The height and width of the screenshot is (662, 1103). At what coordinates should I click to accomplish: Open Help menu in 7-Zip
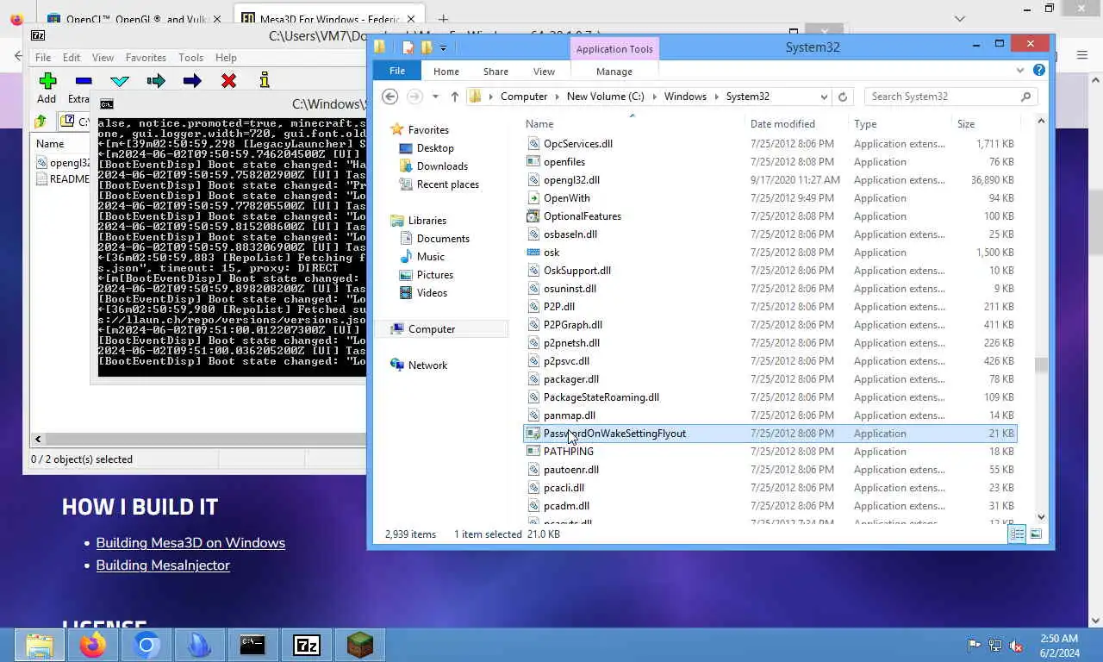pyautogui.click(x=226, y=58)
